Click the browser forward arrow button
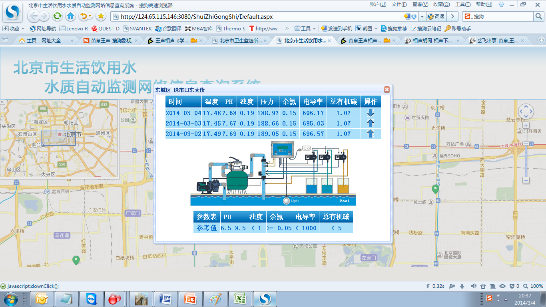This screenshot has height=307, width=546. point(44,16)
